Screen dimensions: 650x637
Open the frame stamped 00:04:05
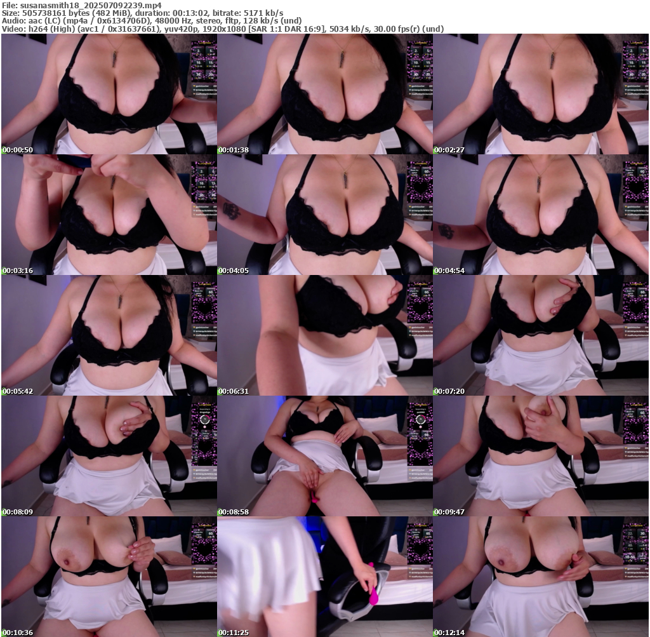click(325, 215)
